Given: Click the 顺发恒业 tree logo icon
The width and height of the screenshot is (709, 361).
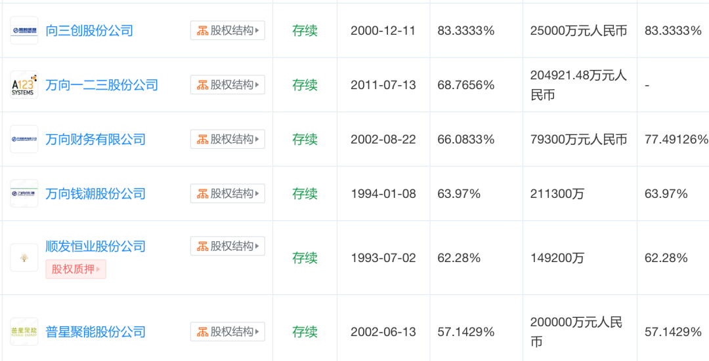Looking at the screenshot, I should 24,257.
